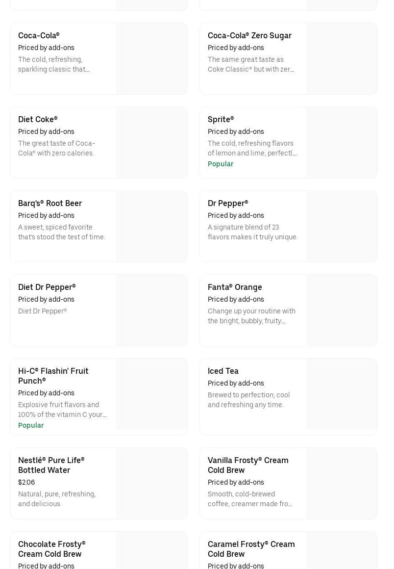Click the Popular tag on Hi-C® Fruit Punch
The image size is (394, 569).
tap(31, 425)
